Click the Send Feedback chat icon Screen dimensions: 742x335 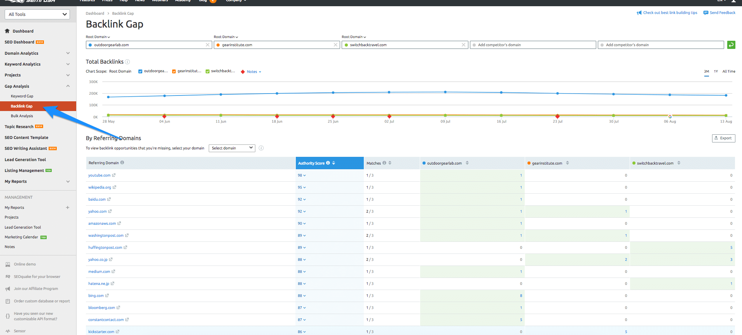[x=706, y=13]
